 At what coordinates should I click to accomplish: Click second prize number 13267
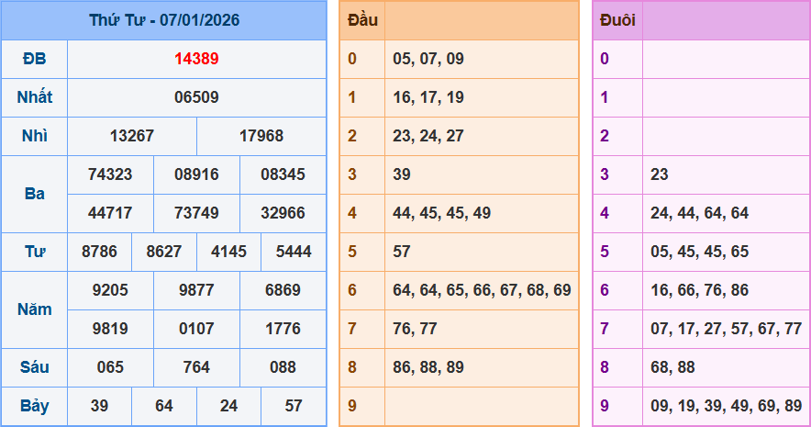pos(132,136)
